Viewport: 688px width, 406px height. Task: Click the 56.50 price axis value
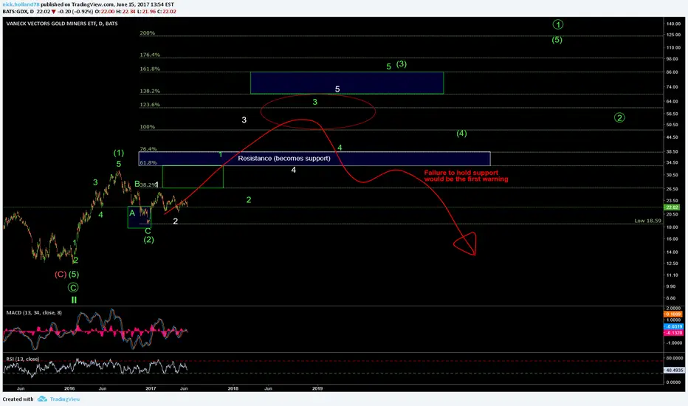[x=672, y=114]
